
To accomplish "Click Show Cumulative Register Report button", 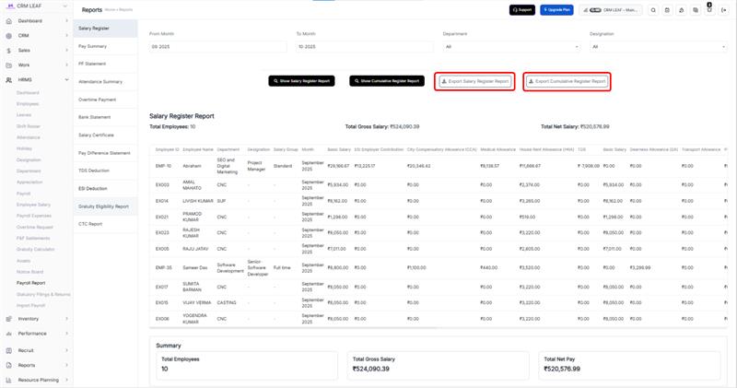I will click(x=387, y=81).
